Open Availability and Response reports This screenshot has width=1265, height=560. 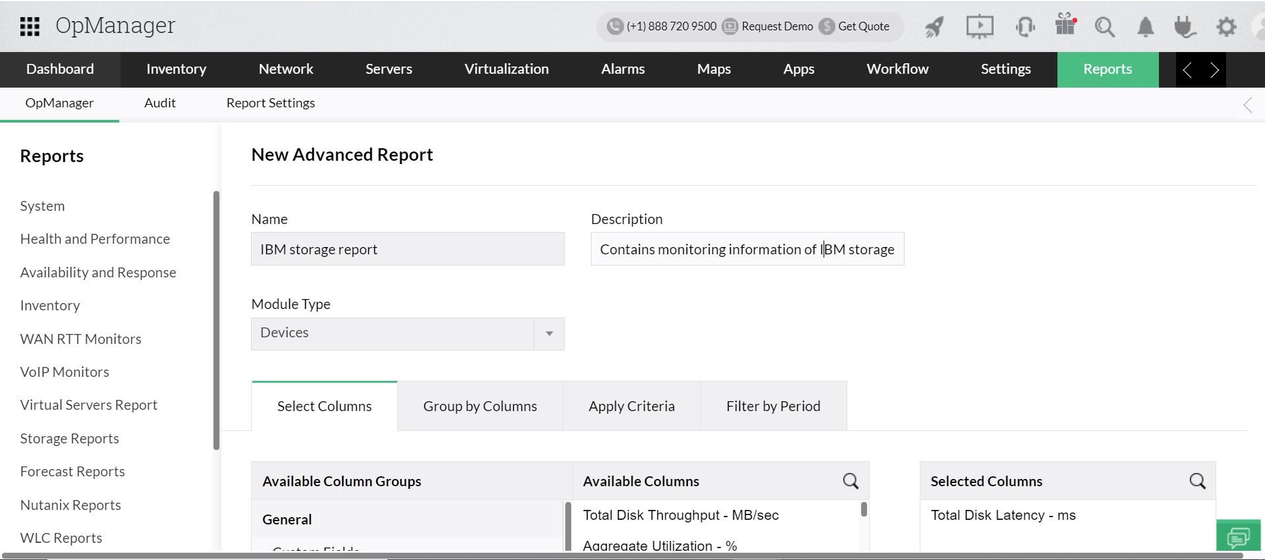pyautogui.click(x=98, y=273)
